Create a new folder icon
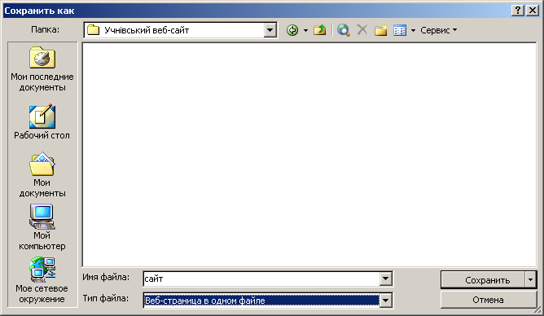544x316 pixels. click(380, 30)
